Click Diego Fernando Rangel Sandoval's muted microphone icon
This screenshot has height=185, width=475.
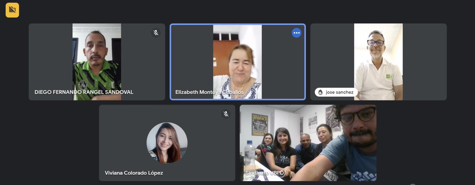(156, 32)
